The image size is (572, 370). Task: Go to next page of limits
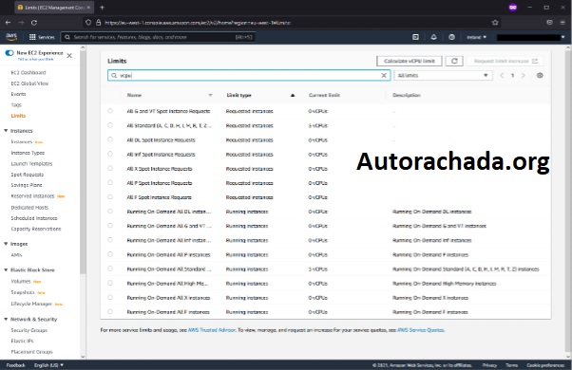[524, 75]
